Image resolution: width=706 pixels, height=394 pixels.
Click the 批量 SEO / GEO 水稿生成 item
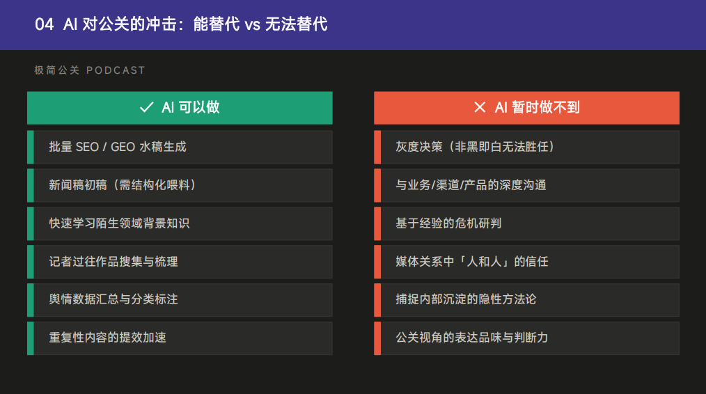tap(118, 147)
